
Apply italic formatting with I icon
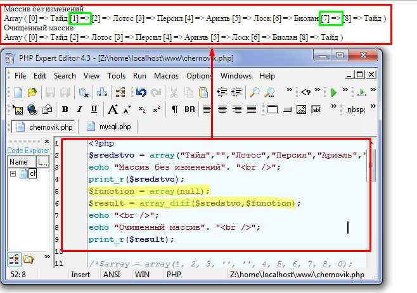(79, 109)
